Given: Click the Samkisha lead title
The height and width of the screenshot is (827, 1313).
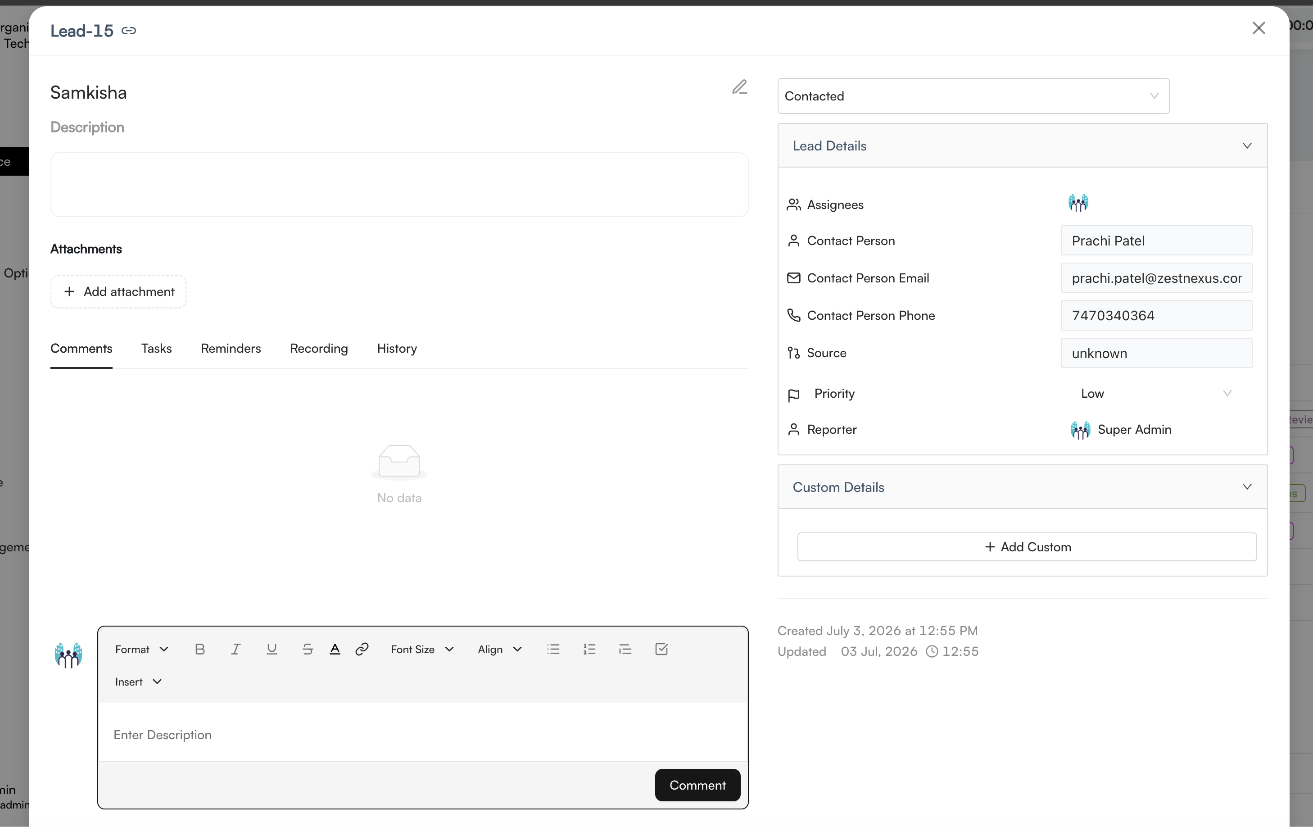Looking at the screenshot, I should tap(88, 93).
